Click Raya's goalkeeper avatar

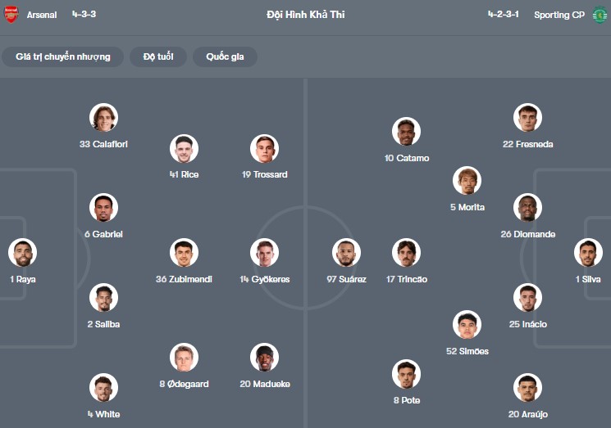(x=23, y=253)
